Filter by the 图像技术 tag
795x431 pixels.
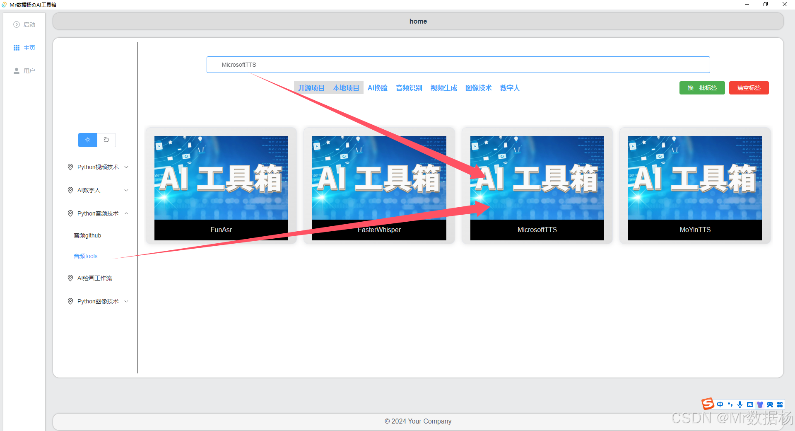(x=479, y=88)
